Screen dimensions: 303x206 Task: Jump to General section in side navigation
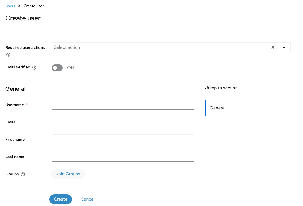pyautogui.click(x=217, y=108)
